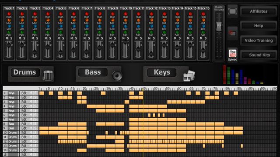Click timeline ruler at bar 40
Image resolution: width=280 pixels, height=157 pixels.
tap(132, 89)
